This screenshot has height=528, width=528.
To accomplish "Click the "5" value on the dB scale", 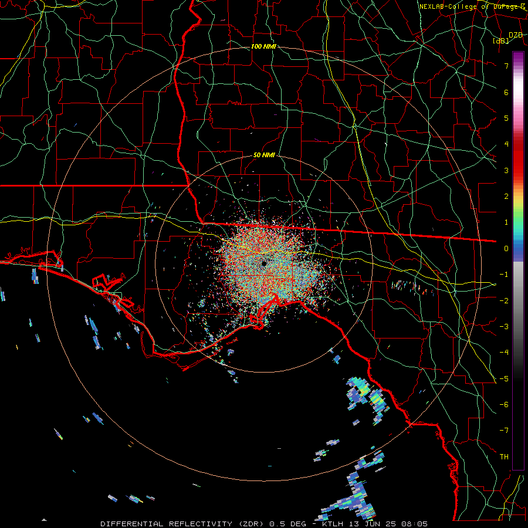I will (x=506, y=118).
